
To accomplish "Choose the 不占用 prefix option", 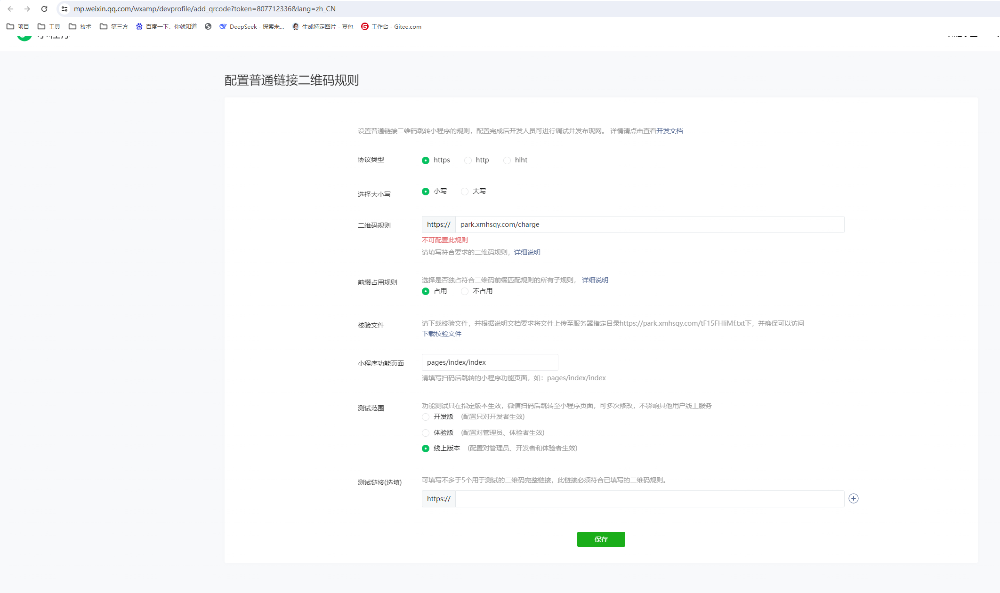I will click(465, 291).
